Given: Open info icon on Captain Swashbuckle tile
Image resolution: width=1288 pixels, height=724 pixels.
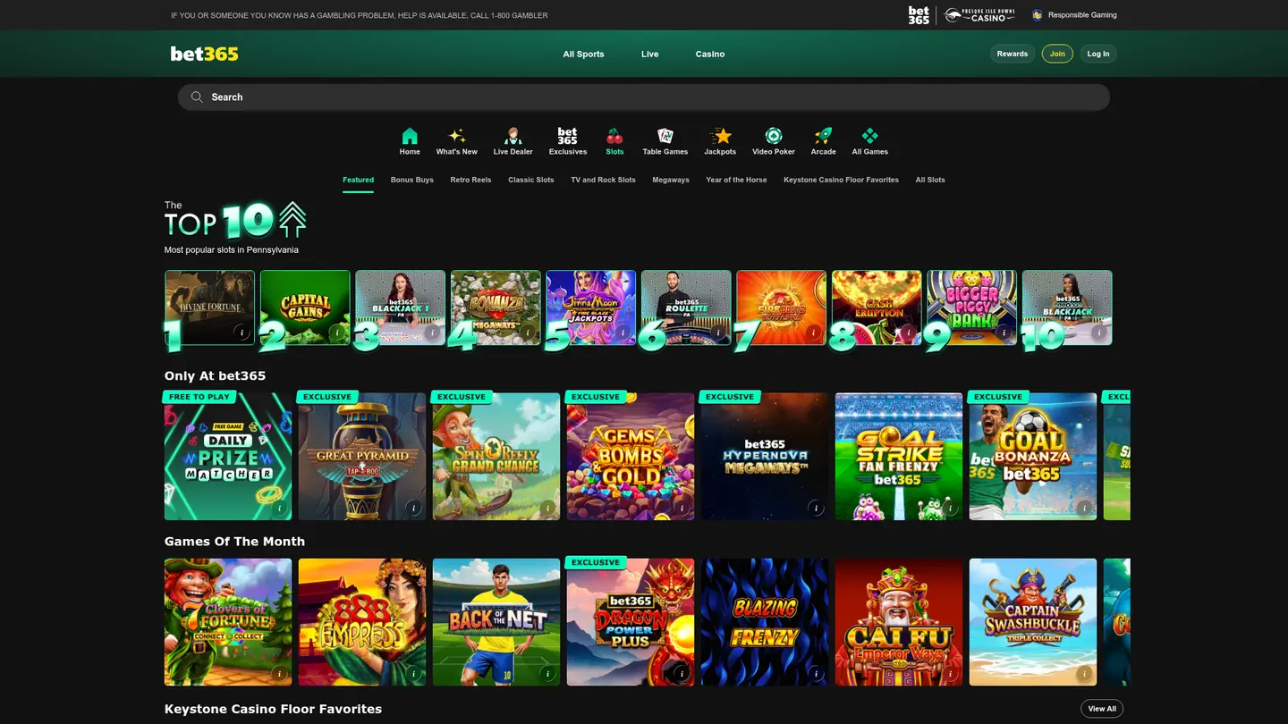Looking at the screenshot, I should (1084, 673).
